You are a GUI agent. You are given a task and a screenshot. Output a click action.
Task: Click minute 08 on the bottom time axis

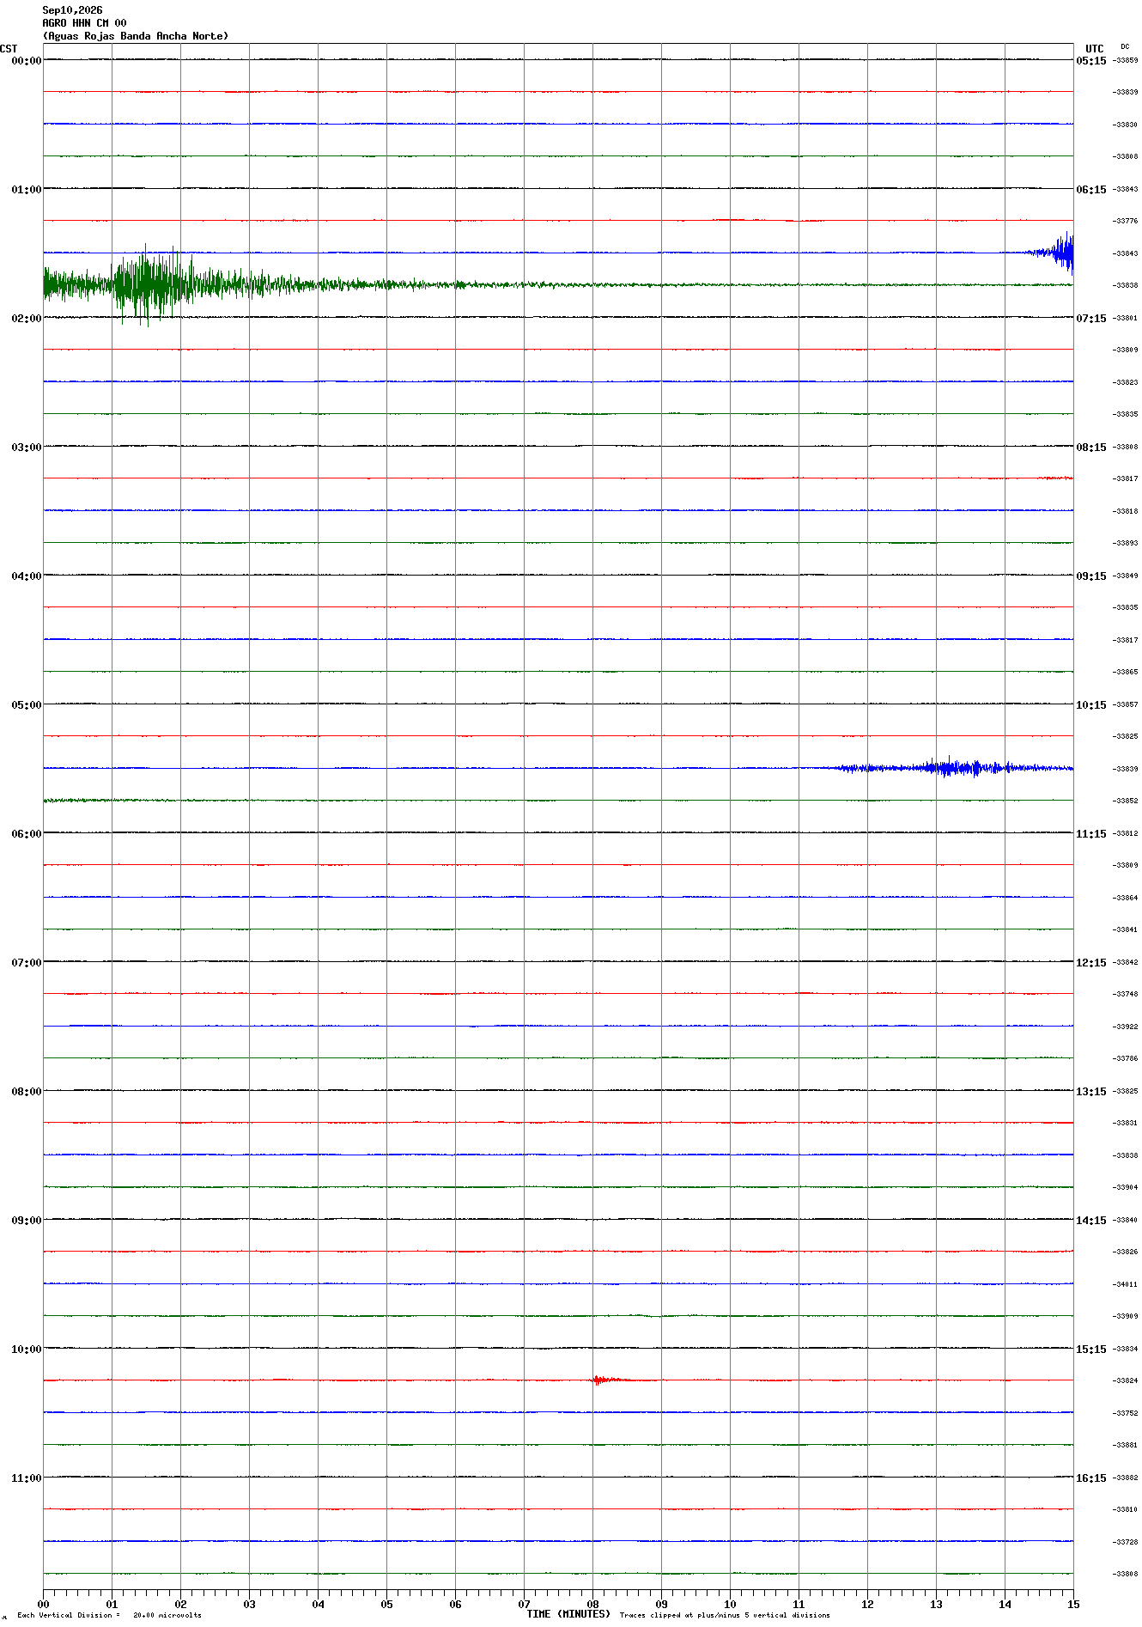pos(592,1604)
